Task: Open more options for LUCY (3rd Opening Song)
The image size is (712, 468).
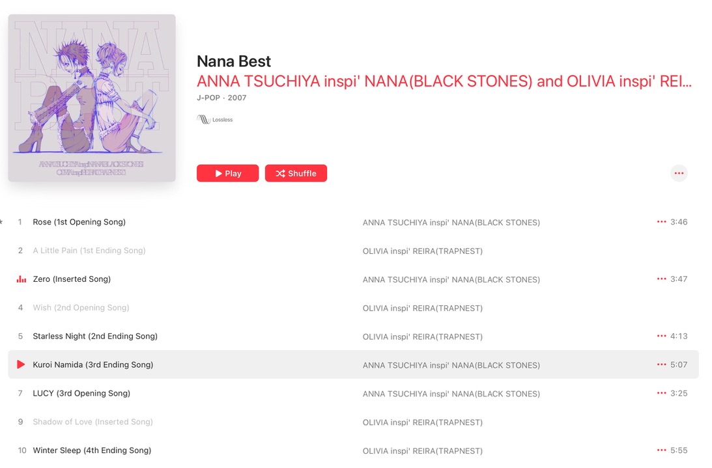Action: [x=661, y=394]
